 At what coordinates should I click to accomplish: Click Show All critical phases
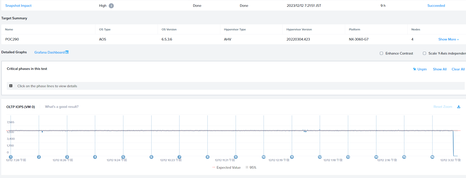440,69
